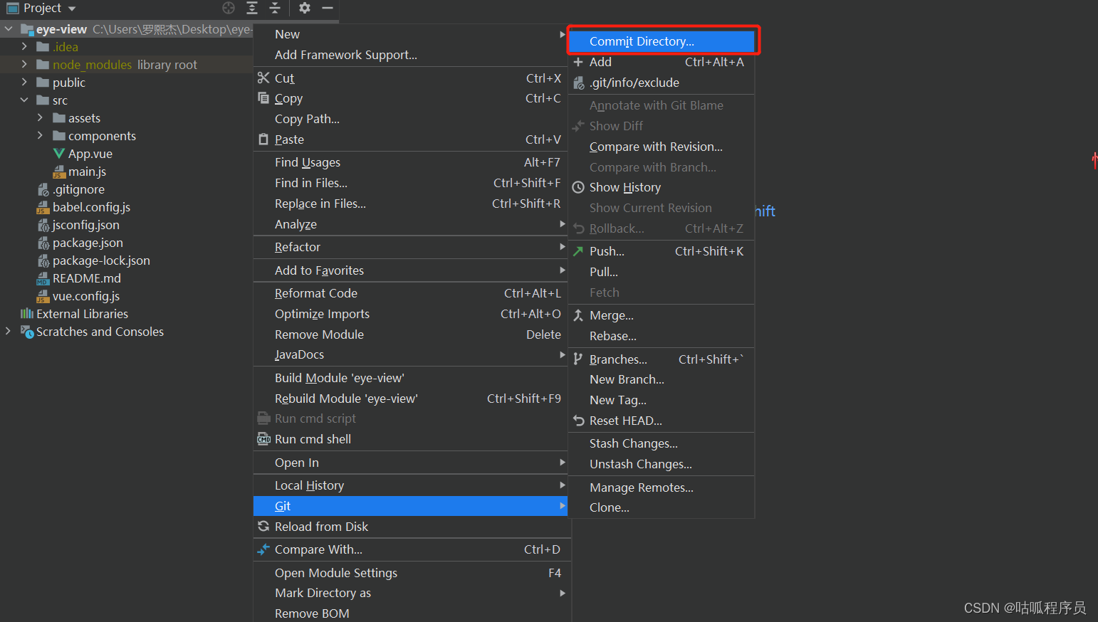Click the clipboard icon beside Paste
Viewport: 1098px width, 622px height.
(263, 139)
